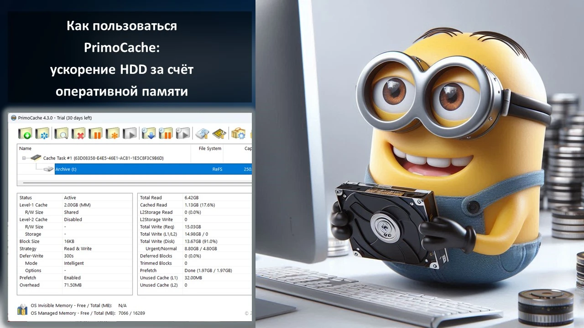
Task: Click the Unused Cache (L1) value '32.00MB'
Action: [x=193, y=278]
